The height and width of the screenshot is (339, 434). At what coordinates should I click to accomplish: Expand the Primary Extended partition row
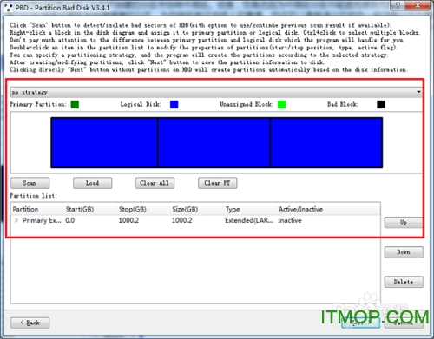[16, 220]
